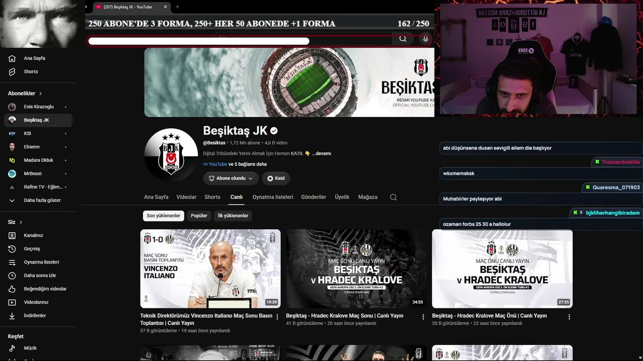Click the new tab plus button
Screen dimensions: 643x361
coord(177,7)
